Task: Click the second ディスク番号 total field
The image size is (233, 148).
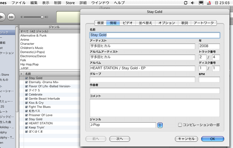Action: point(216,69)
